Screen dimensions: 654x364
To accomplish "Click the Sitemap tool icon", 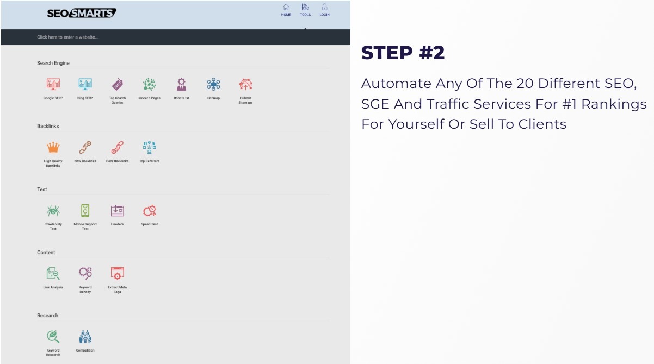I will (213, 84).
